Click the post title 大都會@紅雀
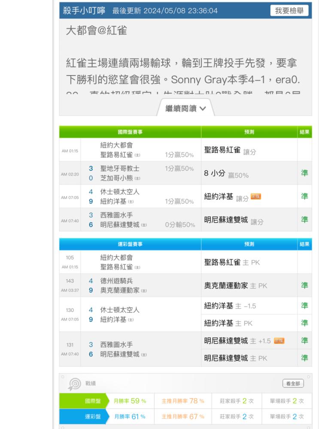322x429 pixels. (x=96, y=30)
